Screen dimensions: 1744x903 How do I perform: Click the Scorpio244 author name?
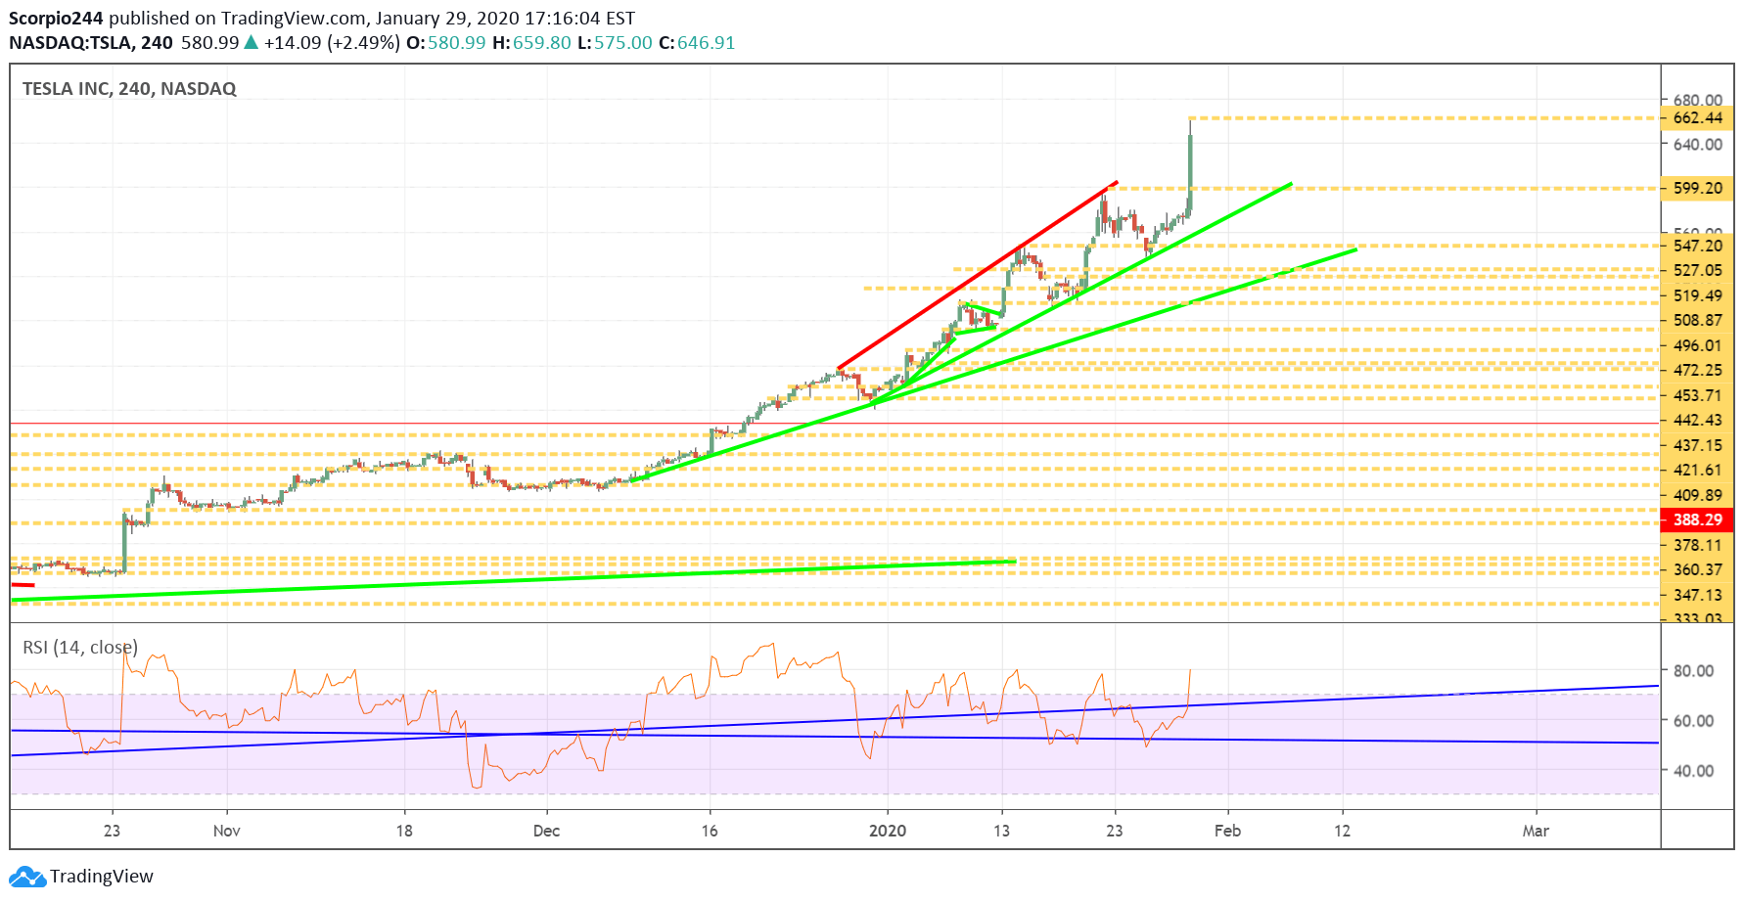[56, 18]
